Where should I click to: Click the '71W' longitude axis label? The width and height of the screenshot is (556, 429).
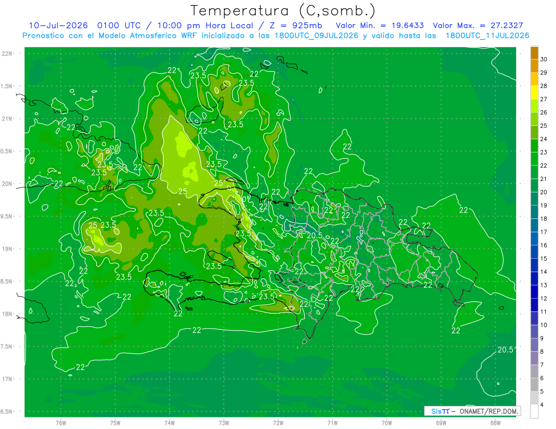[x=332, y=423]
